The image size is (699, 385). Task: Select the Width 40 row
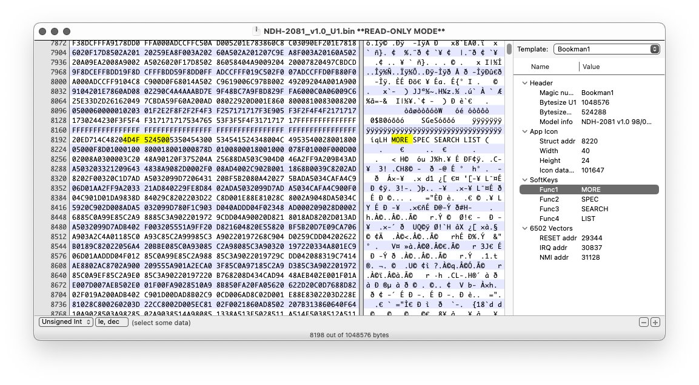click(x=589, y=151)
